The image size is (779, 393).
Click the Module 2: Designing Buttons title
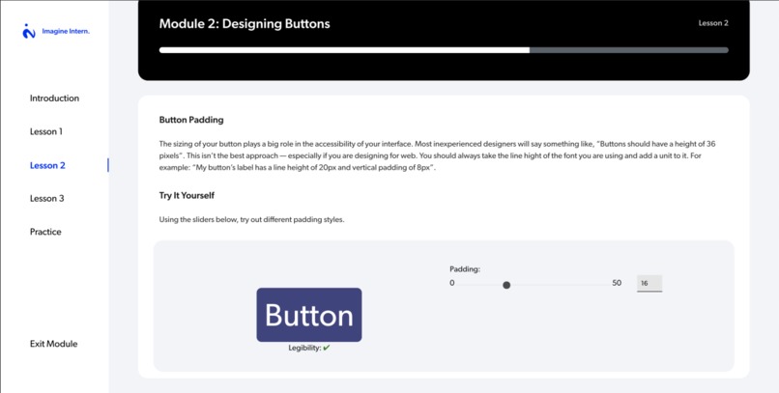coord(245,24)
